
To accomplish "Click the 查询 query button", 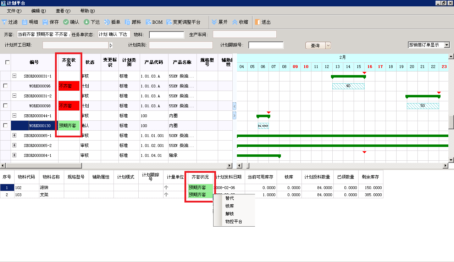I will click(315, 45).
